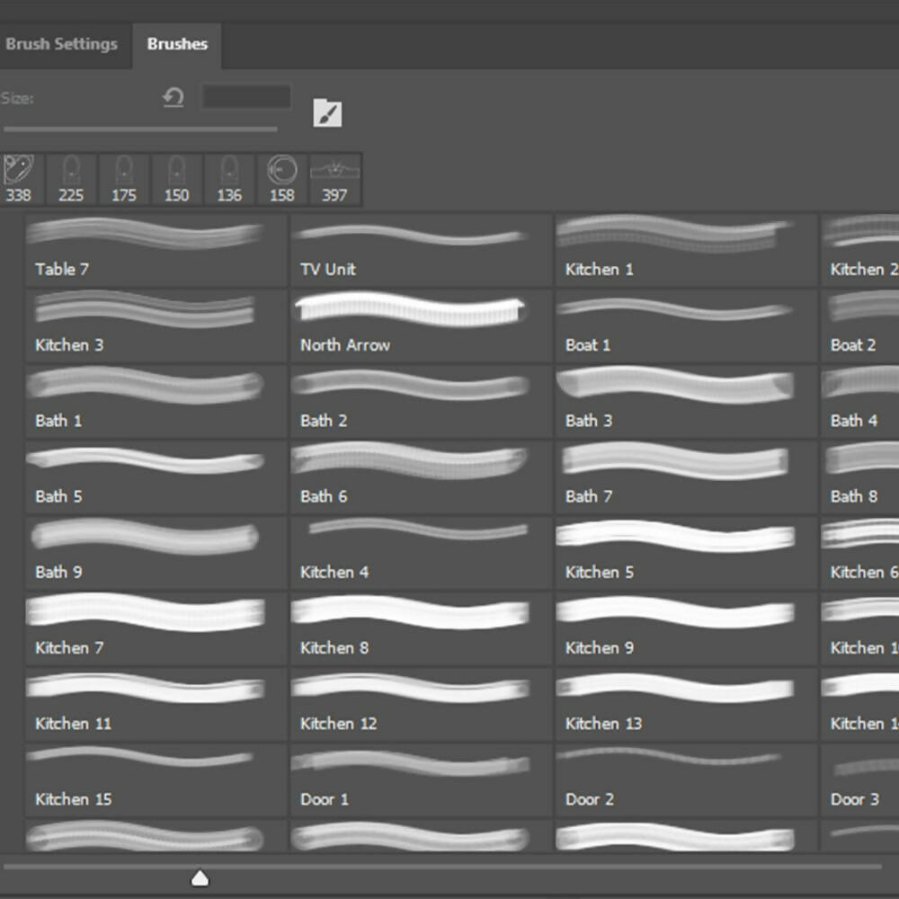Click the restore brush size reset icon
This screenshot has width=899, height=899.
174,97
